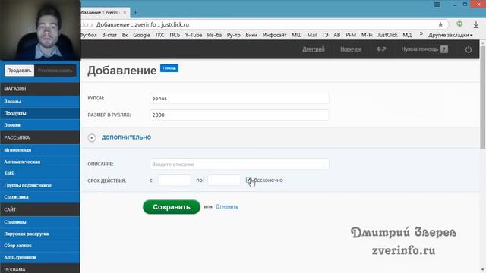Screen dimensions: 486x273
Task: Open the Вк bookmark
Action: [125, 35]
